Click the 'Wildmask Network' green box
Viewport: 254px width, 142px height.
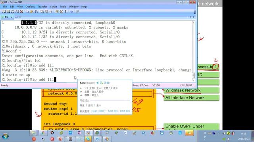point(191,90)
